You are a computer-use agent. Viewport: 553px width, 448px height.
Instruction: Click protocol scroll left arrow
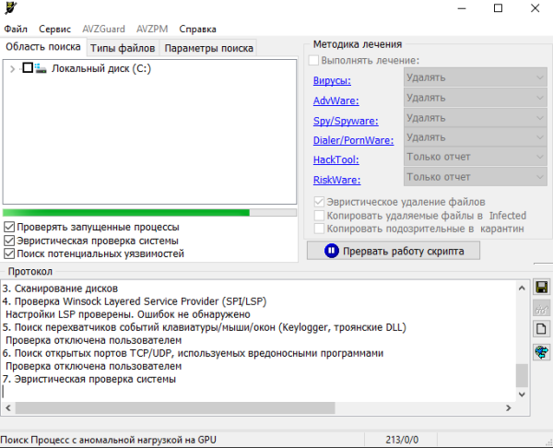[8, 408]
